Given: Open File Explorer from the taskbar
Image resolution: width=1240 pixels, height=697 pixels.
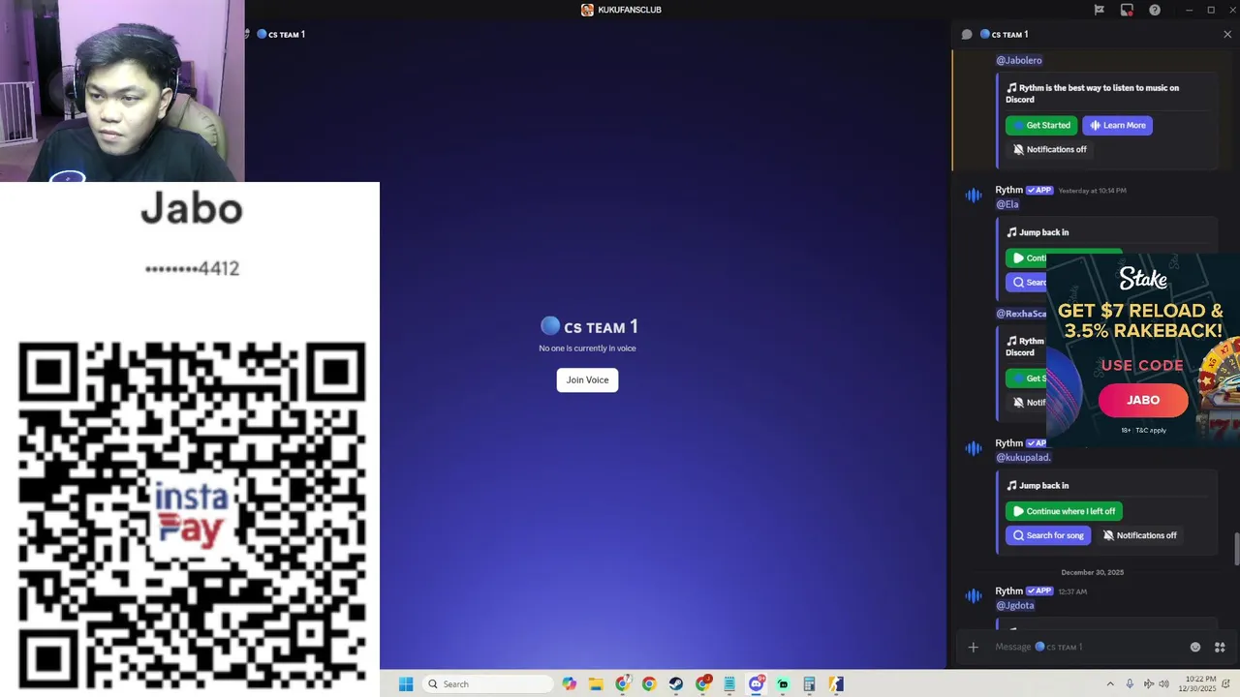Looking at the screenshot, I should 596,684.
